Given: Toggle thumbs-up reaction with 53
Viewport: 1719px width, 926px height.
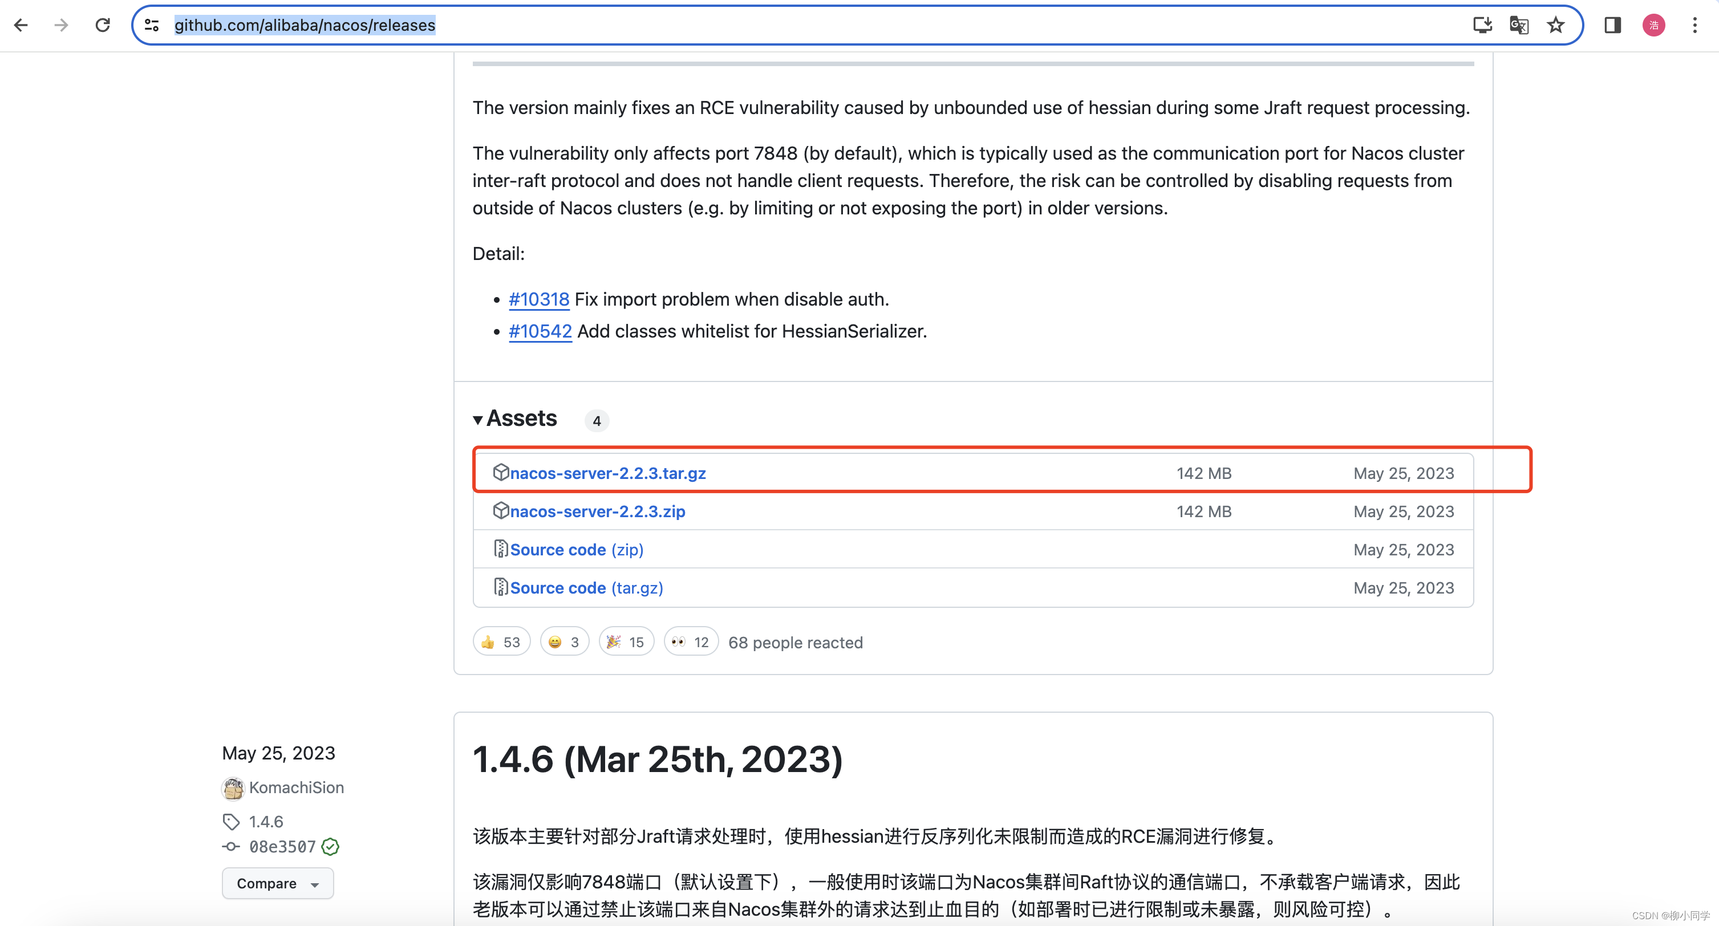Looking at the screenshot, I should (501, 642).
